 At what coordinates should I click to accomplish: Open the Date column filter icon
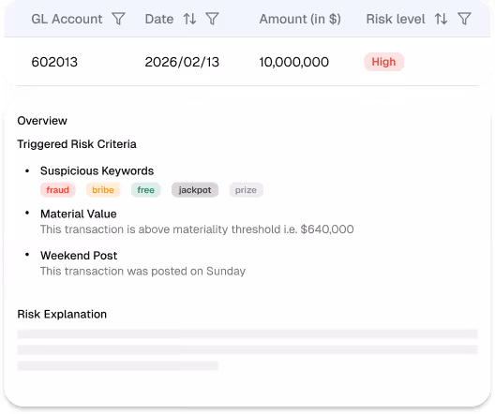pyautogui.click(x=212, y=19)
